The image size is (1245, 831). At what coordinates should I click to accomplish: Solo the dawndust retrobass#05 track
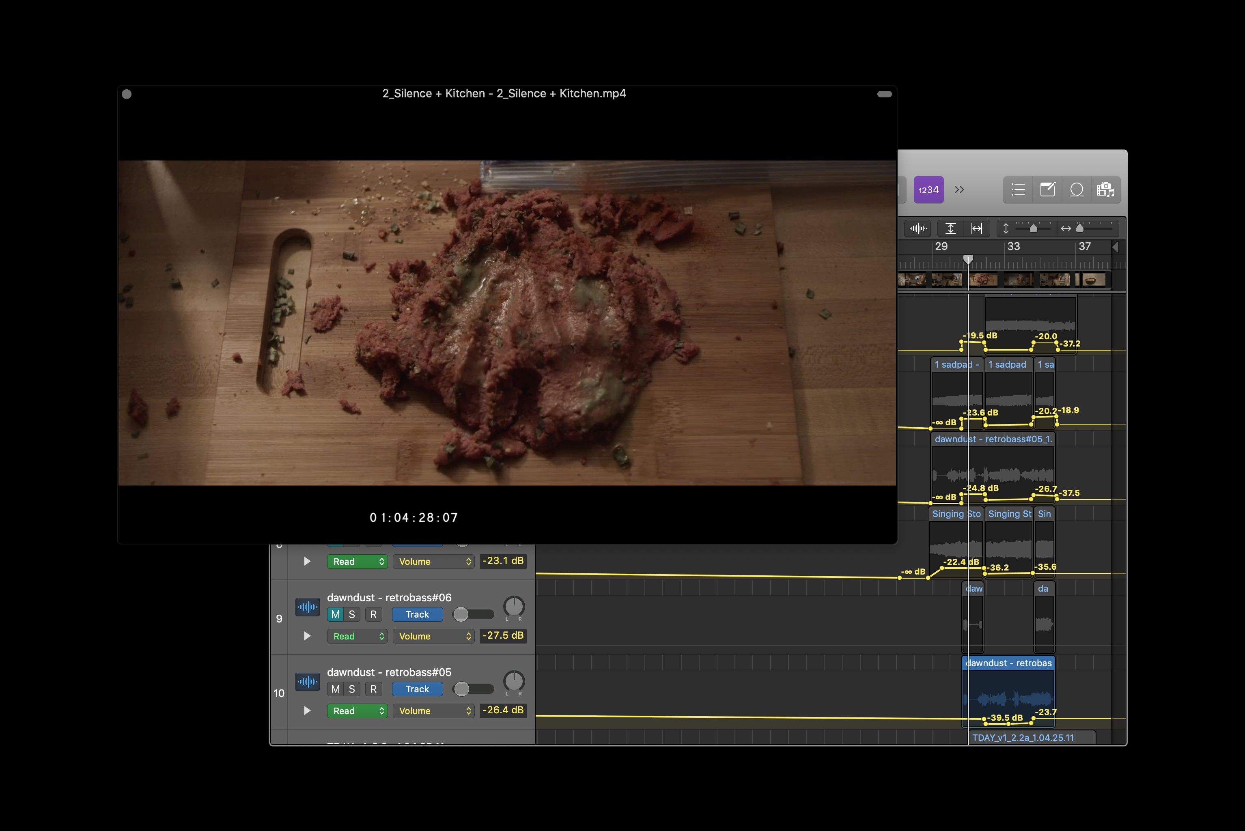(x=352, y=689)
